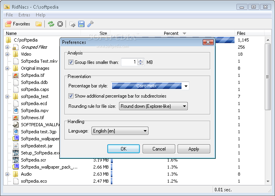This screenshot has height=196, width=275.
Task: Click the 2.47 MB size value
Action: coord(101,181)
